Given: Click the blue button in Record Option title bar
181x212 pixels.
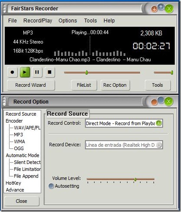Looking at the screenshot, I should coord(161,100).
